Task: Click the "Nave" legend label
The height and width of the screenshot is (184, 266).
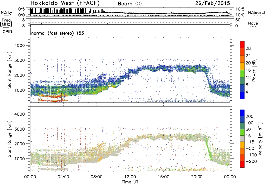Action: click(x=253, y=23)
